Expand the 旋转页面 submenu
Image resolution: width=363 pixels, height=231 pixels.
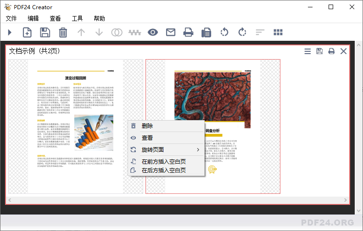coord(166,150)
